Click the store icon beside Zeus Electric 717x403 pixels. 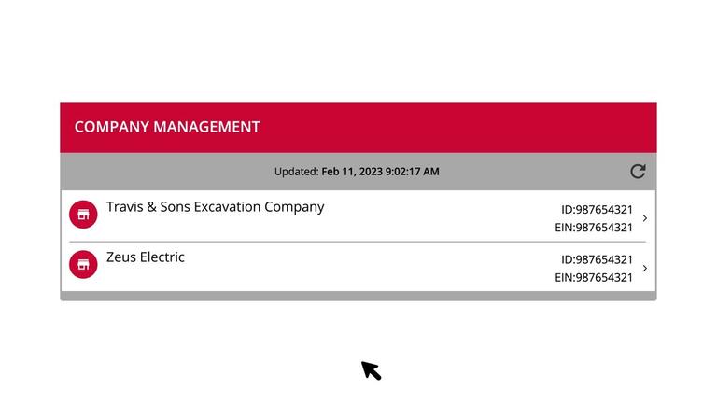tap(83, 265)
